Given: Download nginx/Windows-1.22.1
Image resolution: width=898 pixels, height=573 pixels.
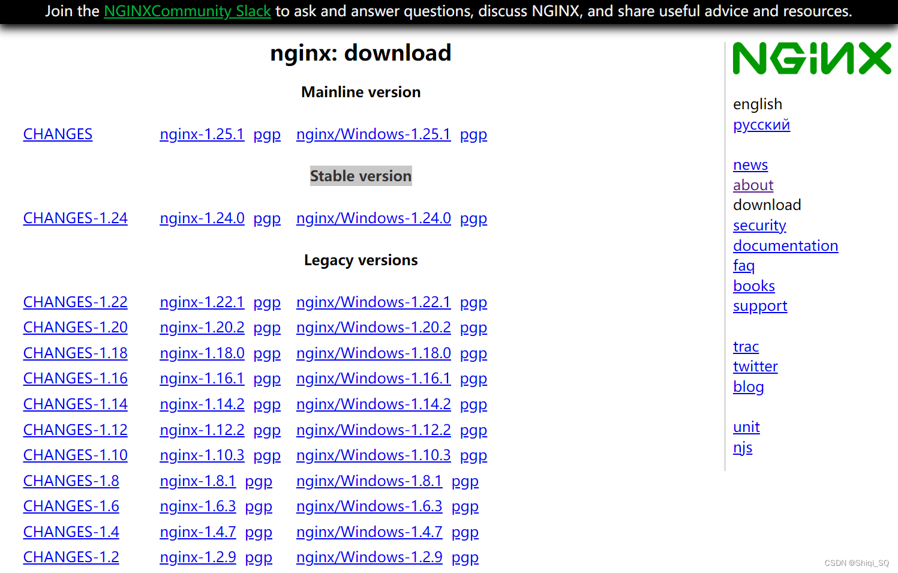Looking at the screenshot, I should click(x=373, y=302).
